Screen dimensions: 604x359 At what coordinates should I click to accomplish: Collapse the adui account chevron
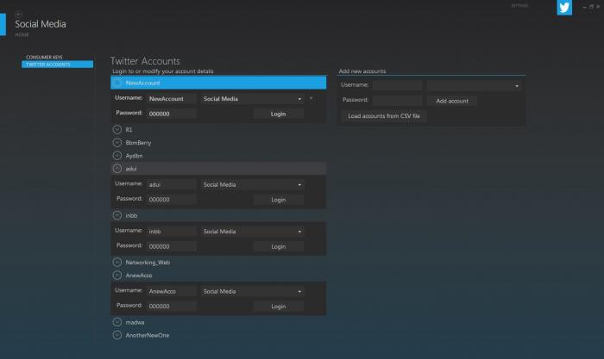click(117, 169)
